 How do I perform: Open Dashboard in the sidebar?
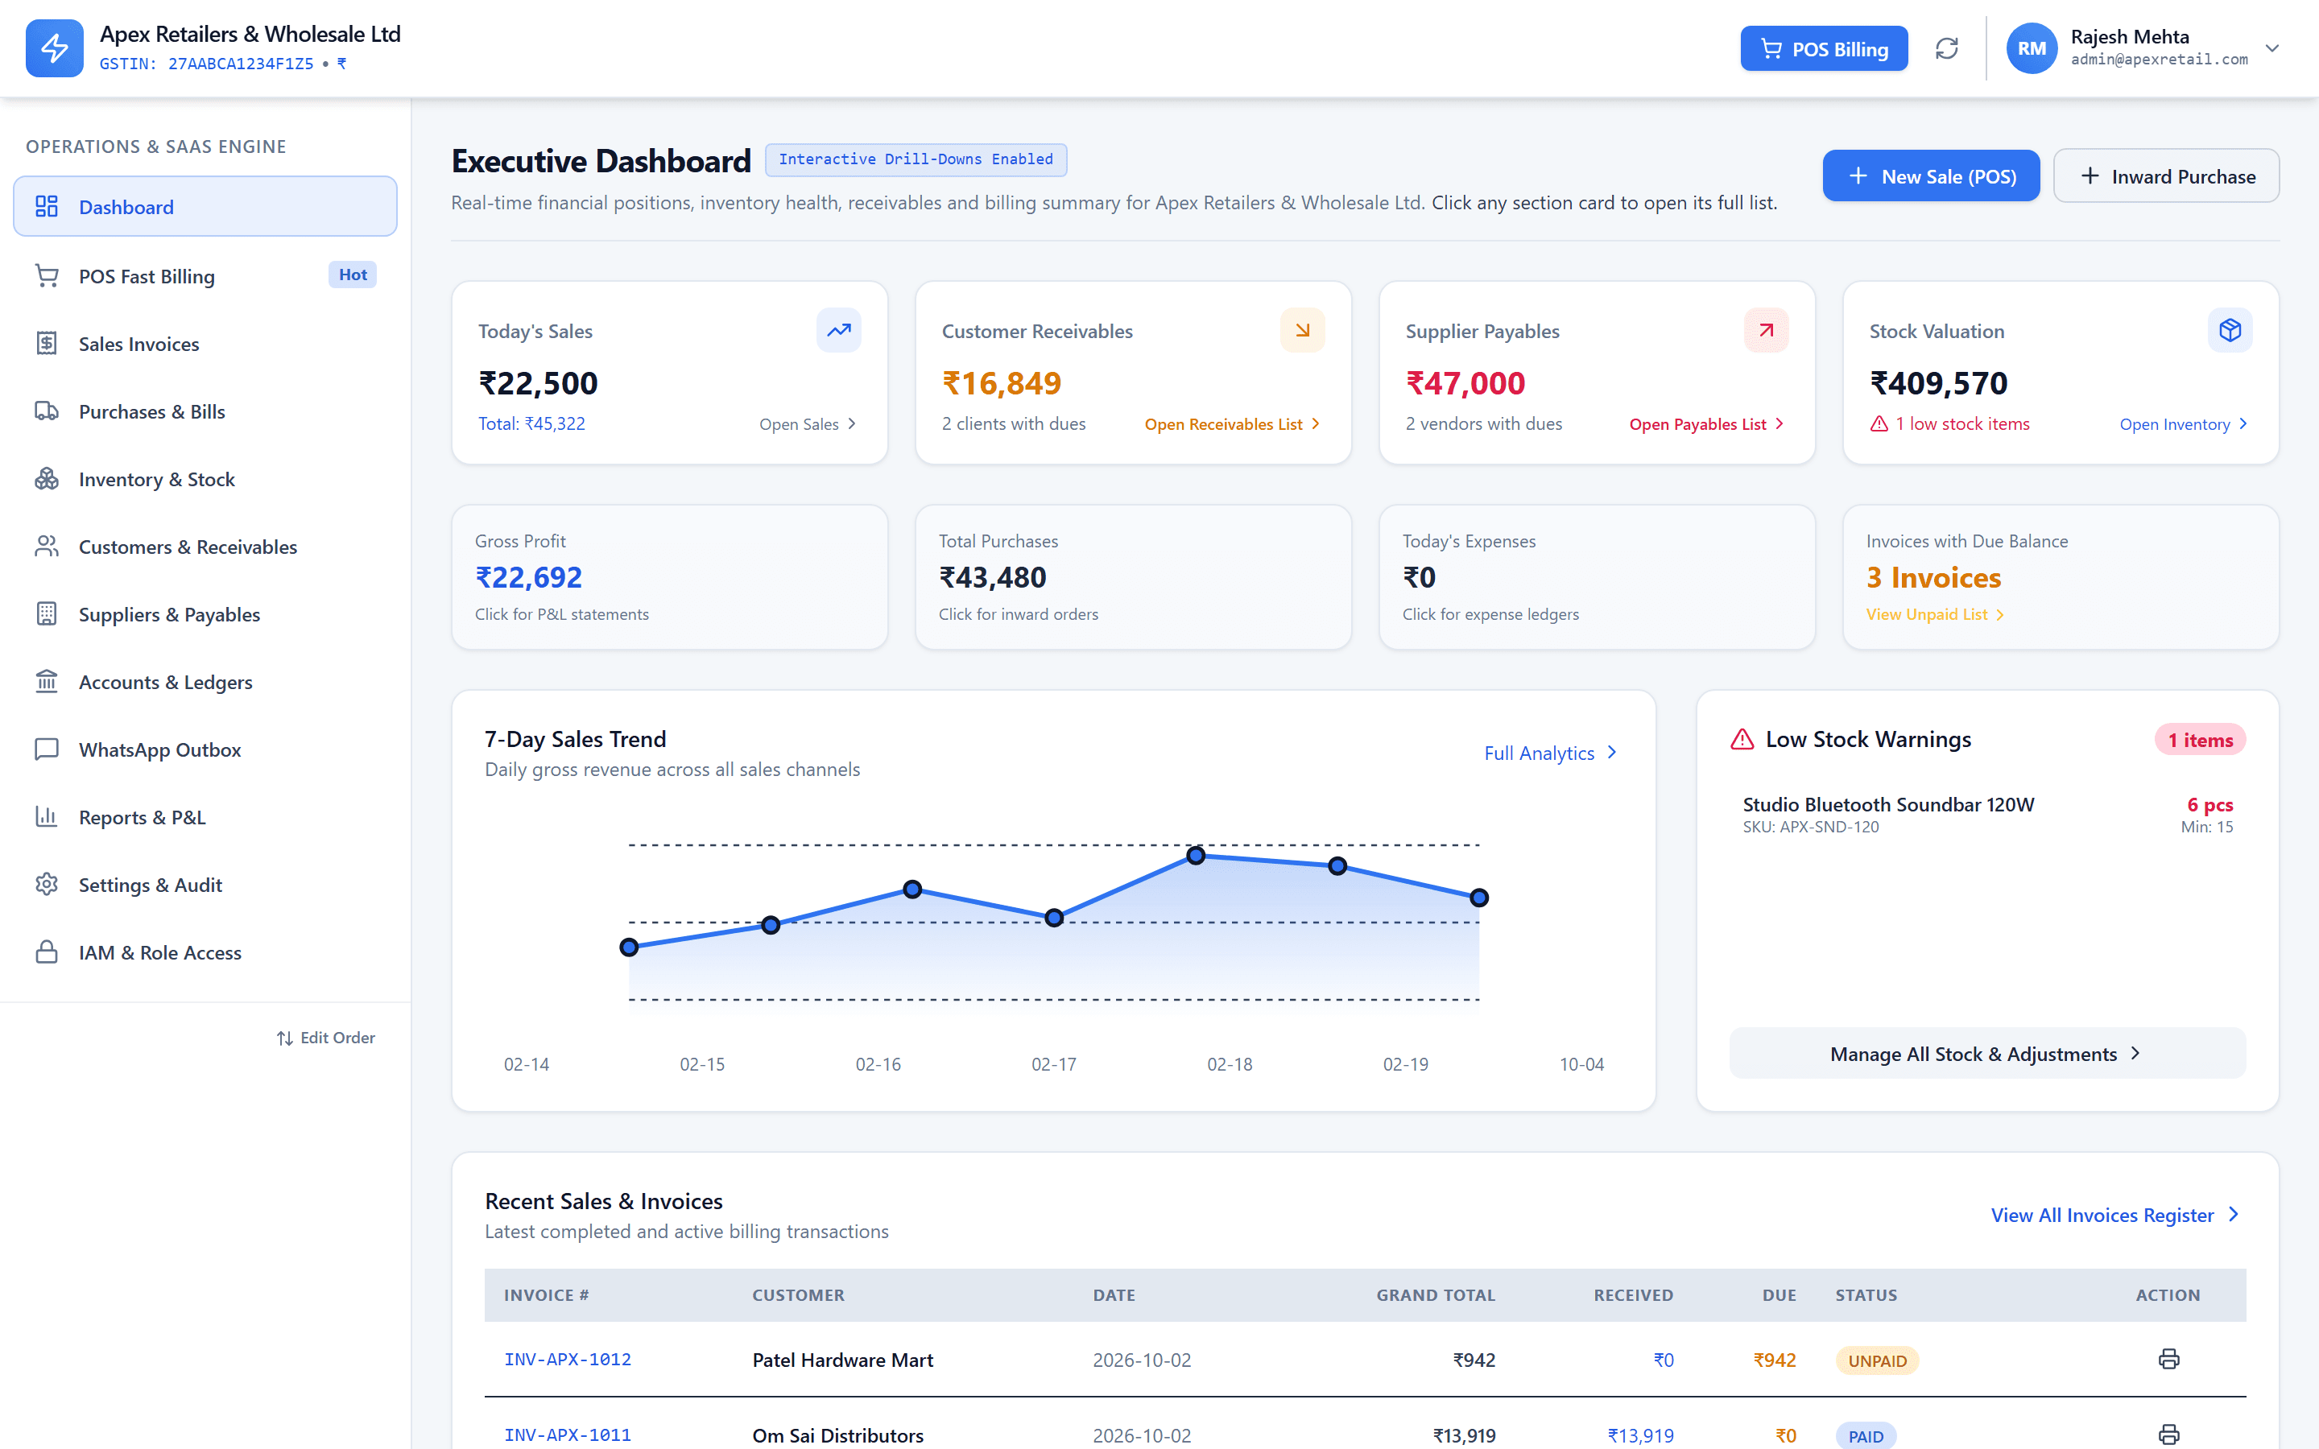click(205, 206)
